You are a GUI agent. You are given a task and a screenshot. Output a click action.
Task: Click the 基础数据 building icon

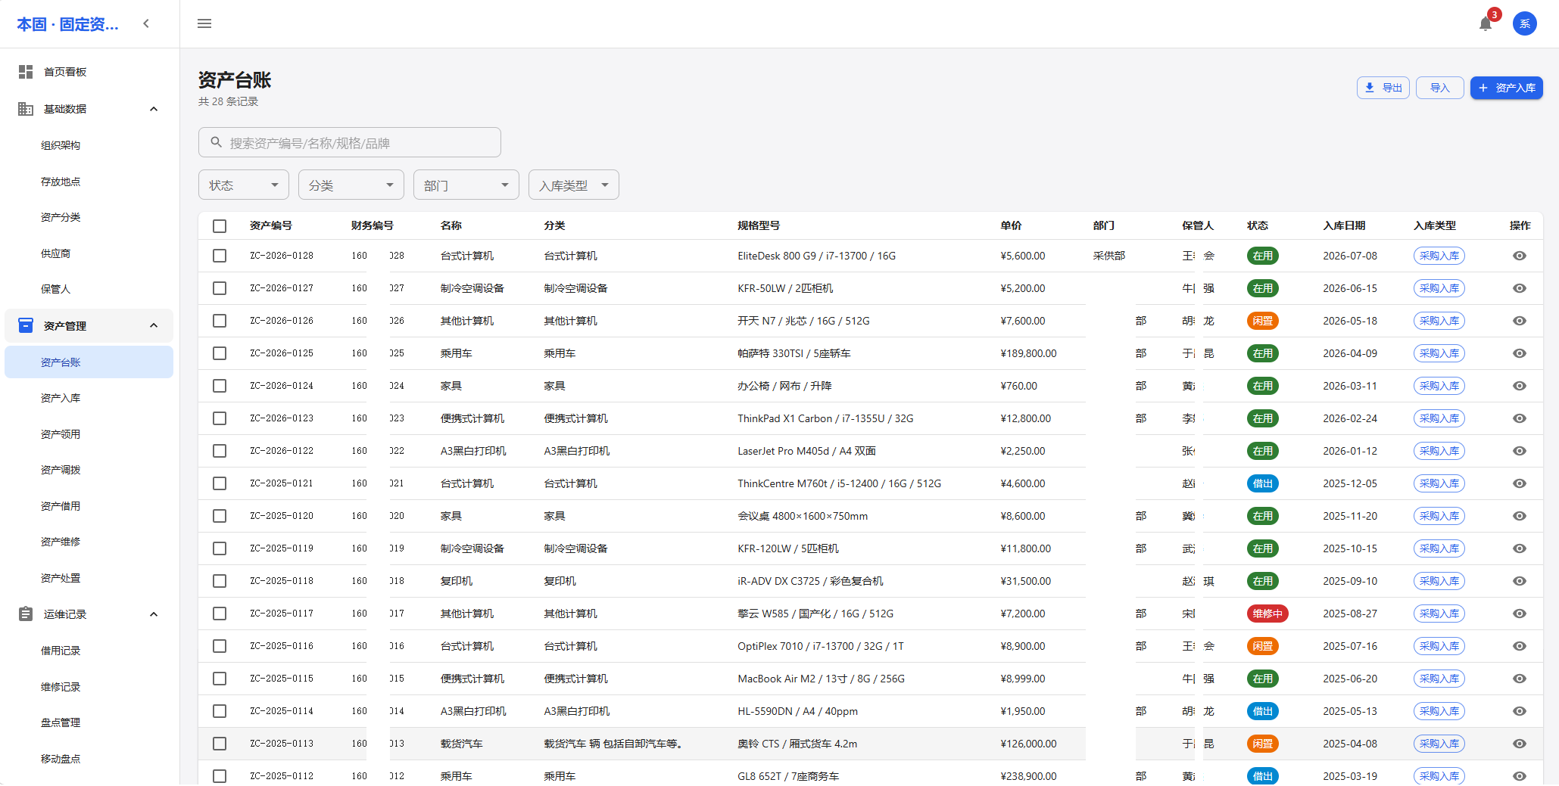click(26, 109)
